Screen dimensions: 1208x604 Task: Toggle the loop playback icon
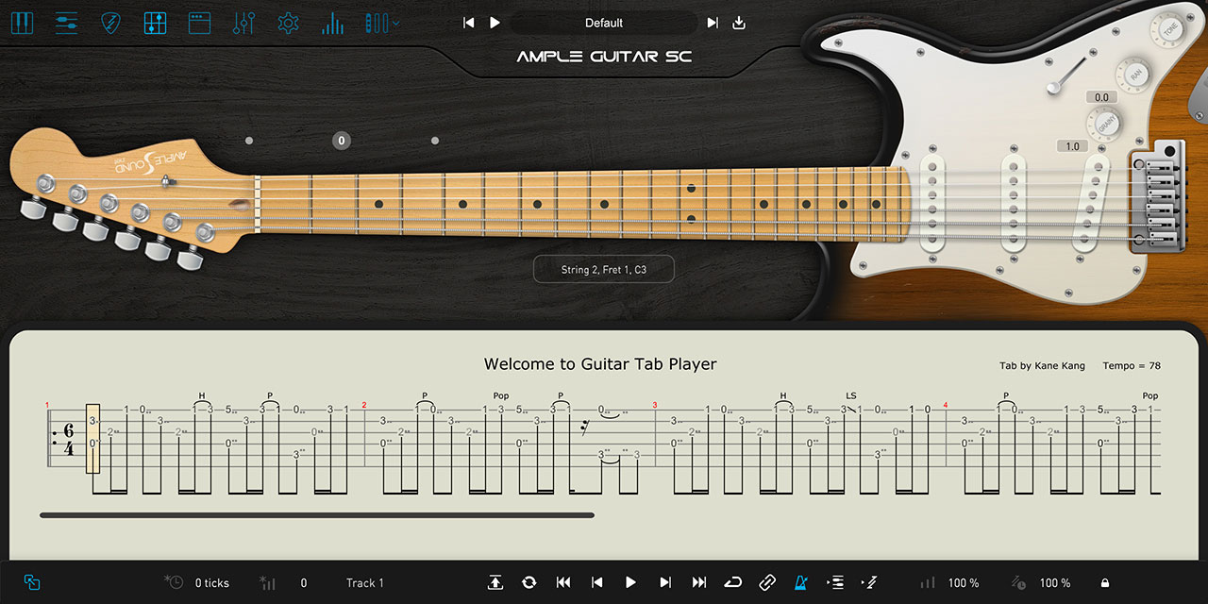click(733, 583)
